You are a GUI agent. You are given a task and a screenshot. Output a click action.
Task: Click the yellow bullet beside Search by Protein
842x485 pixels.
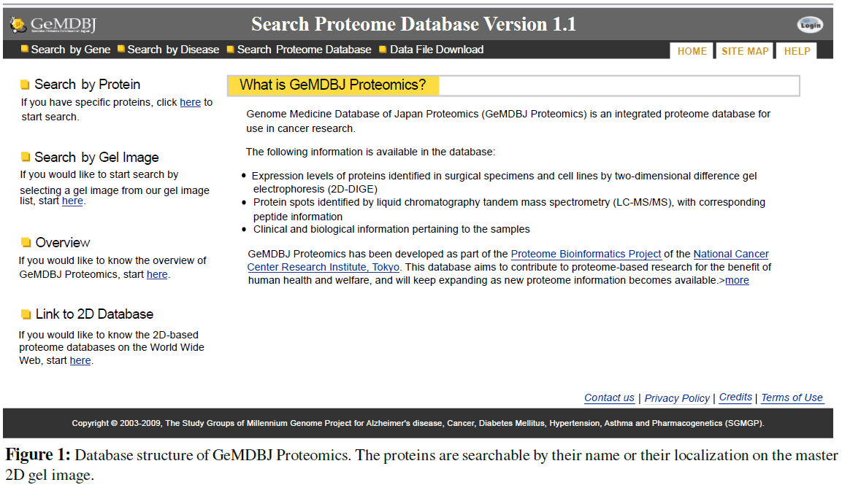point(26,85)
